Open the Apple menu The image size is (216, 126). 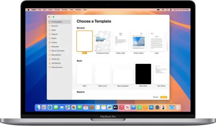[28, 10]
